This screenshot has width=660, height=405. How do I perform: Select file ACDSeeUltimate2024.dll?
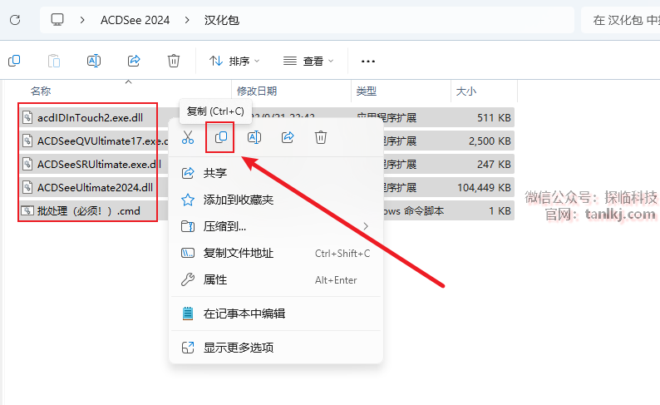[x=95, y=187]
